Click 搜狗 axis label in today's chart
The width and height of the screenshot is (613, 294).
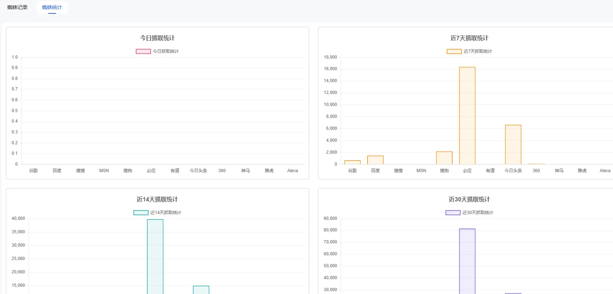point(127,171)
